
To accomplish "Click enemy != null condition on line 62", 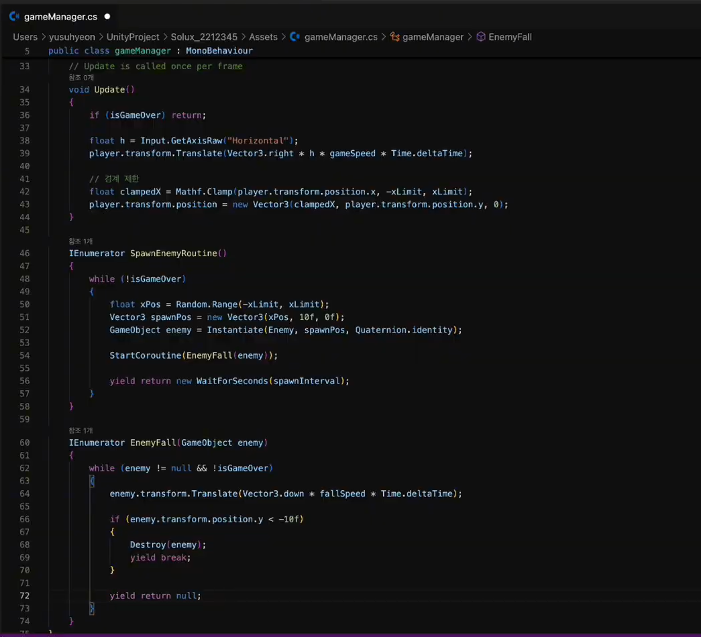I will pyautogui.click(x=158, y=469).
